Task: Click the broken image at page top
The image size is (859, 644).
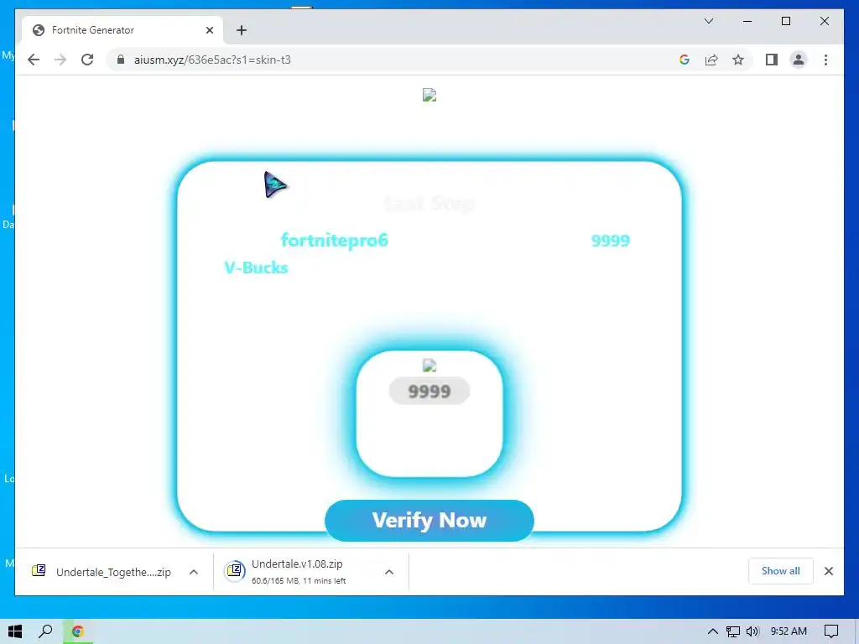Action: point(429,96)
